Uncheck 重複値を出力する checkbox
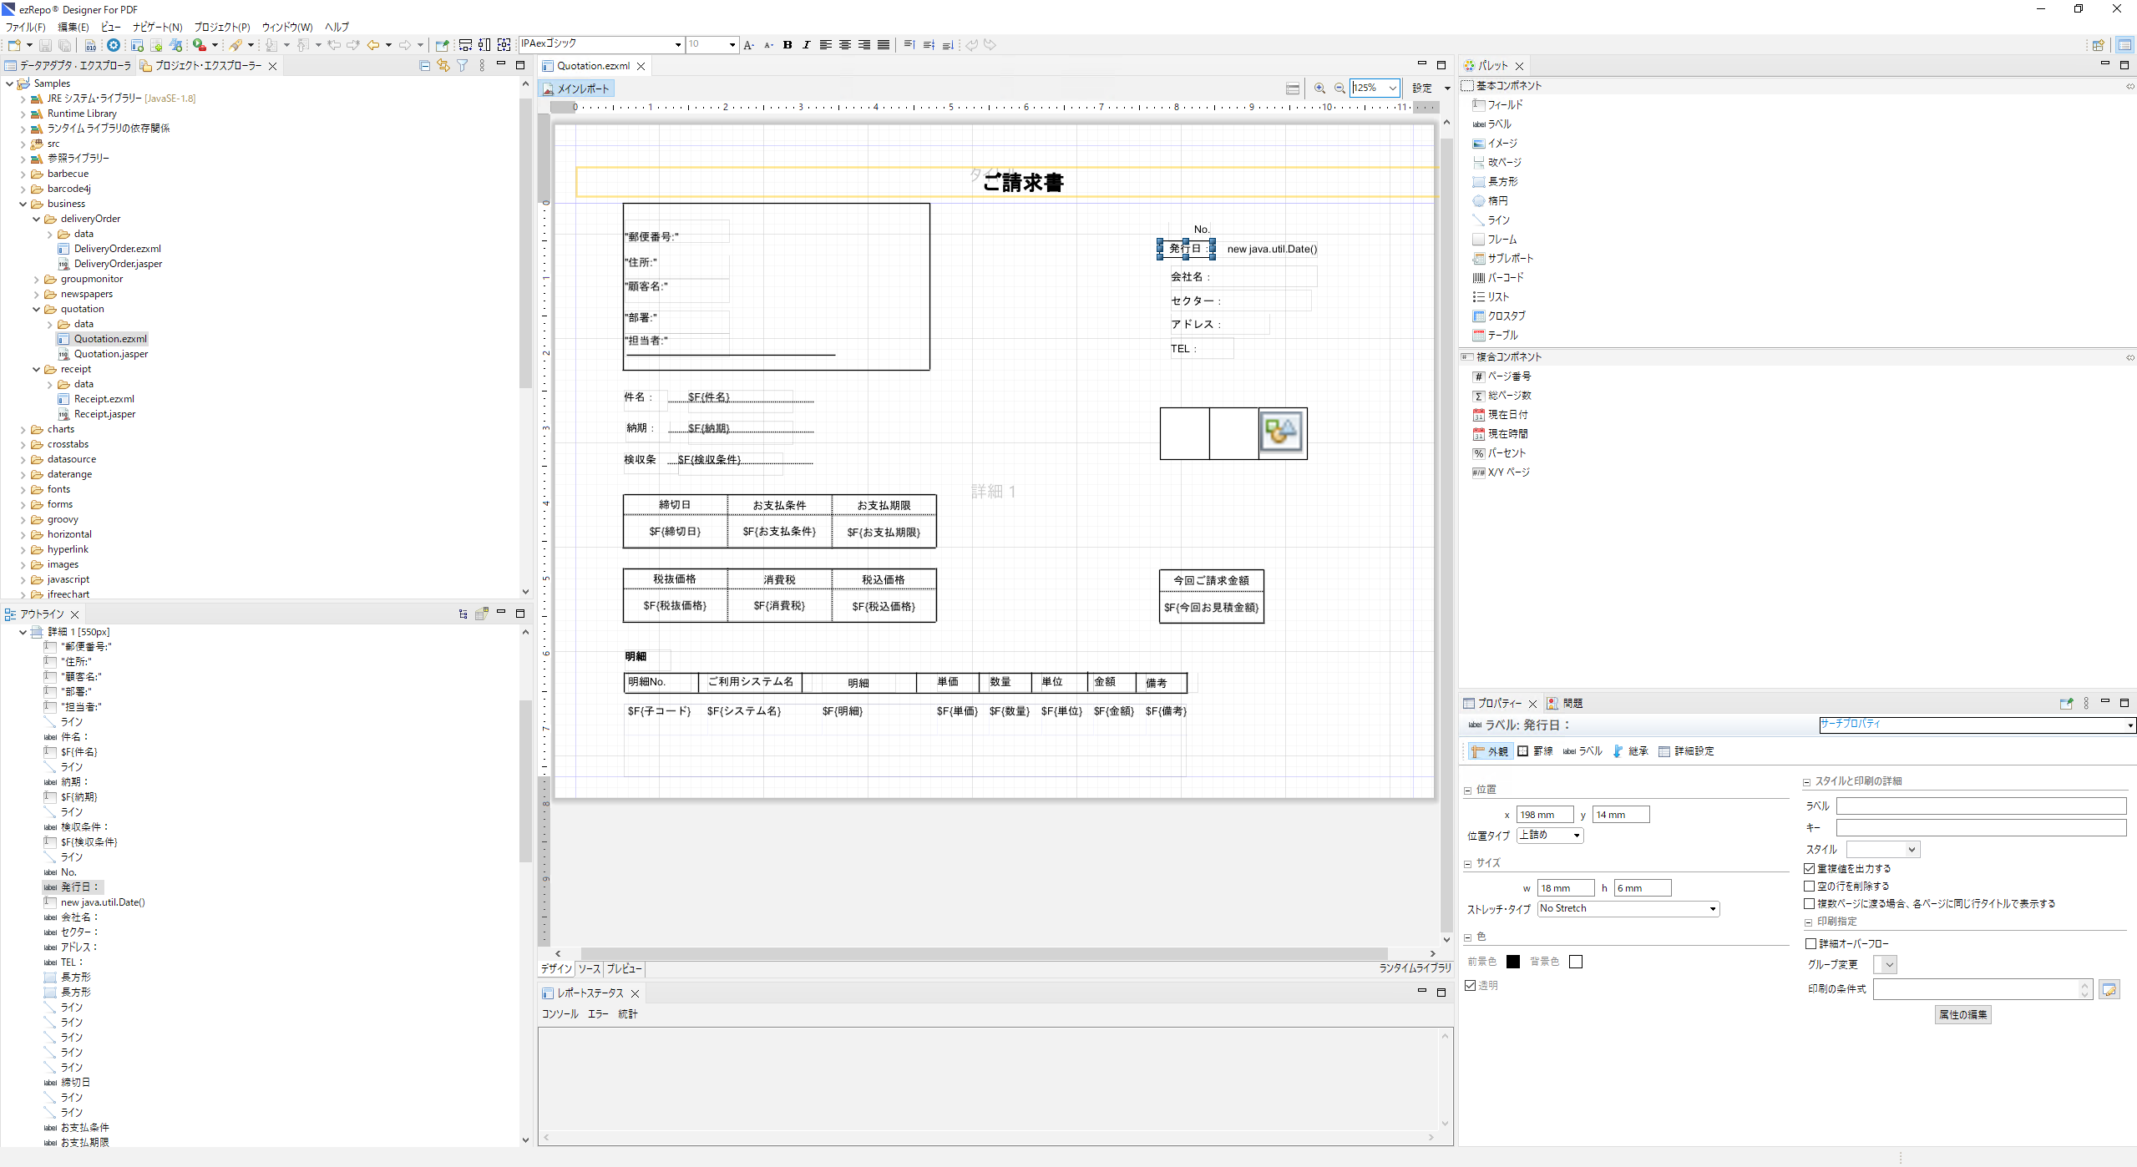 click(x=1809, y=868)
